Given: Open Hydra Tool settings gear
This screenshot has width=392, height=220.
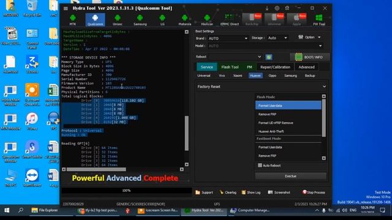Looking at the screenshot, I should click(x=277, y=8).
